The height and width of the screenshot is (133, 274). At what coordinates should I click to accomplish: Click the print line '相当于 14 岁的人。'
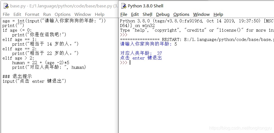click(45, 44)
